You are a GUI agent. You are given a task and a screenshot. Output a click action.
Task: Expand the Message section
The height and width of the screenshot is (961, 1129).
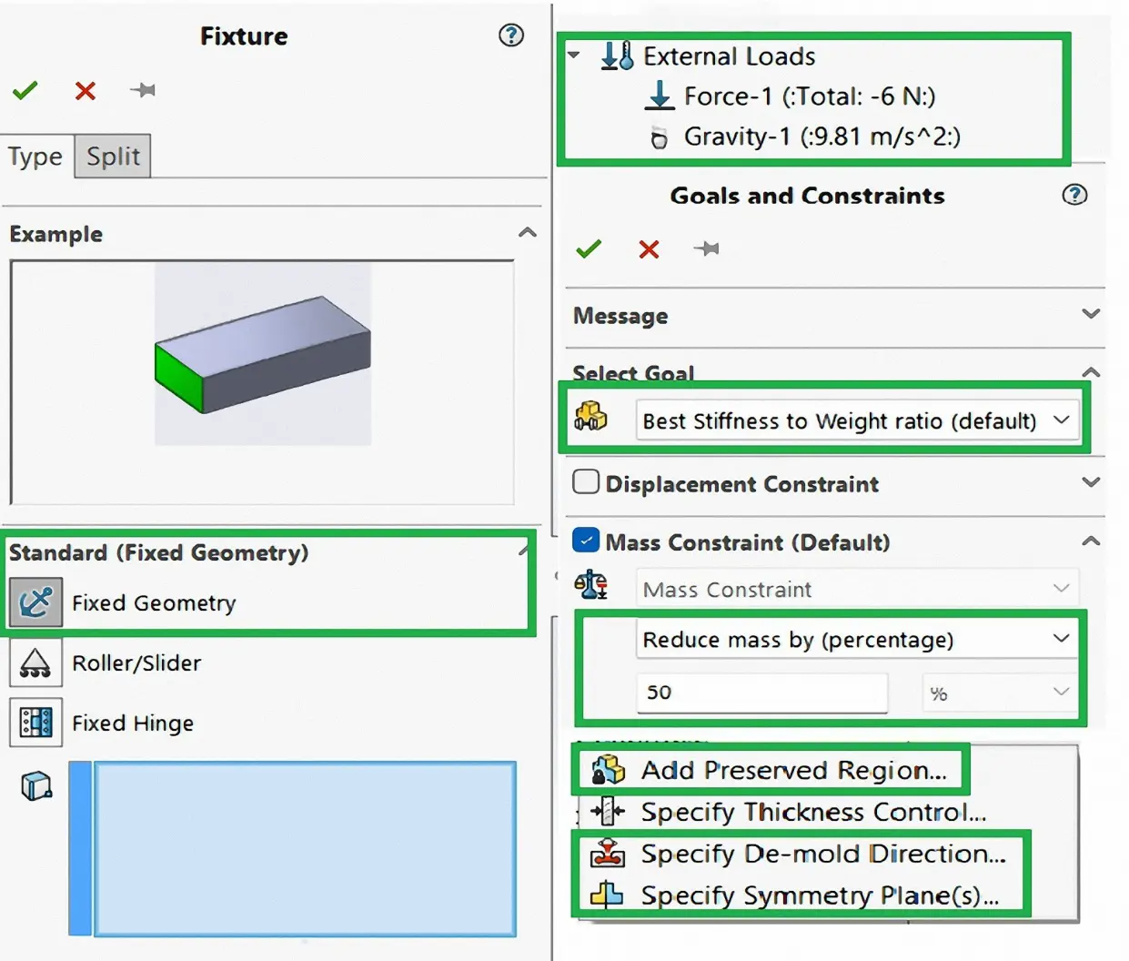pyautogui.click(x=1091, y=315)
